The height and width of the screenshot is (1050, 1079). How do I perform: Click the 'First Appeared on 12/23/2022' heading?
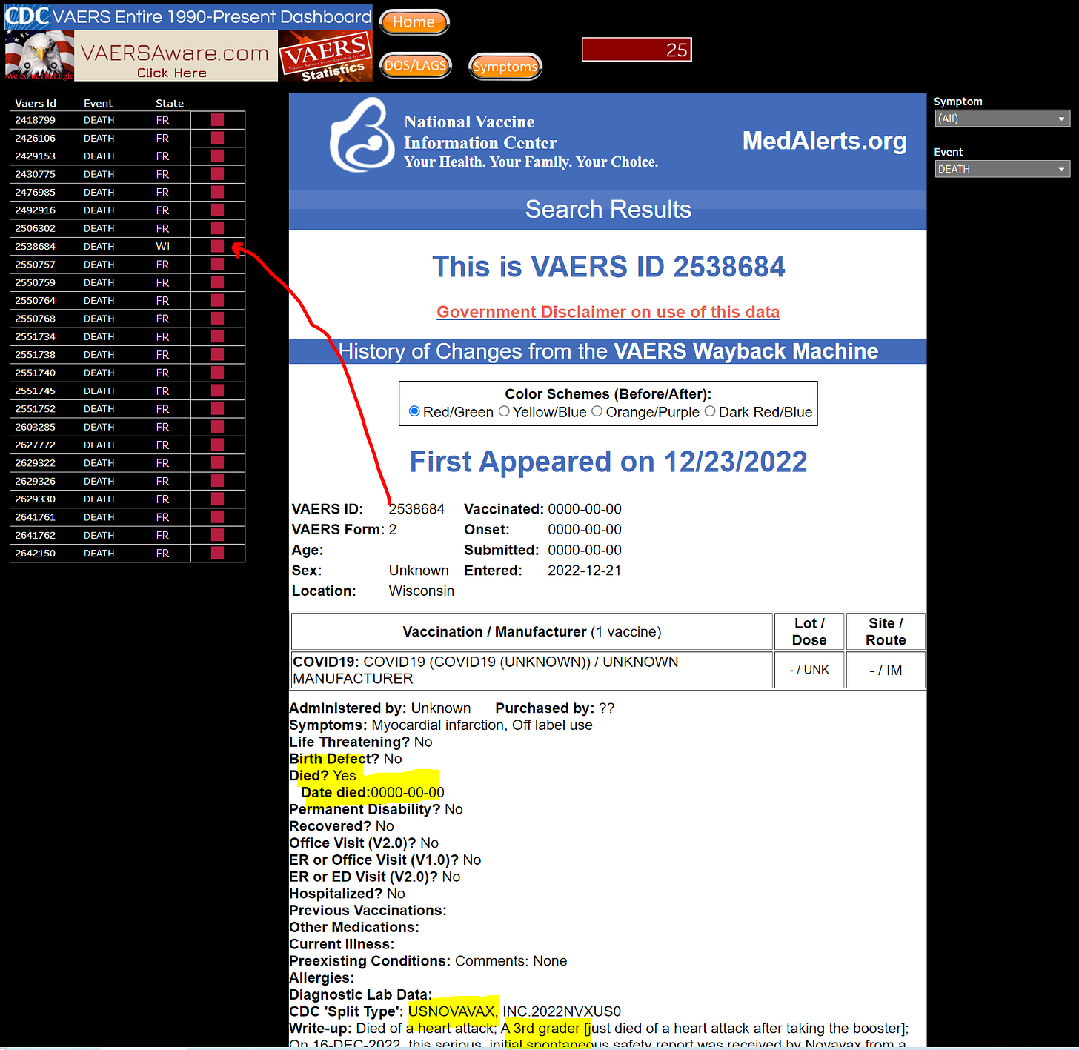[608, 462]
